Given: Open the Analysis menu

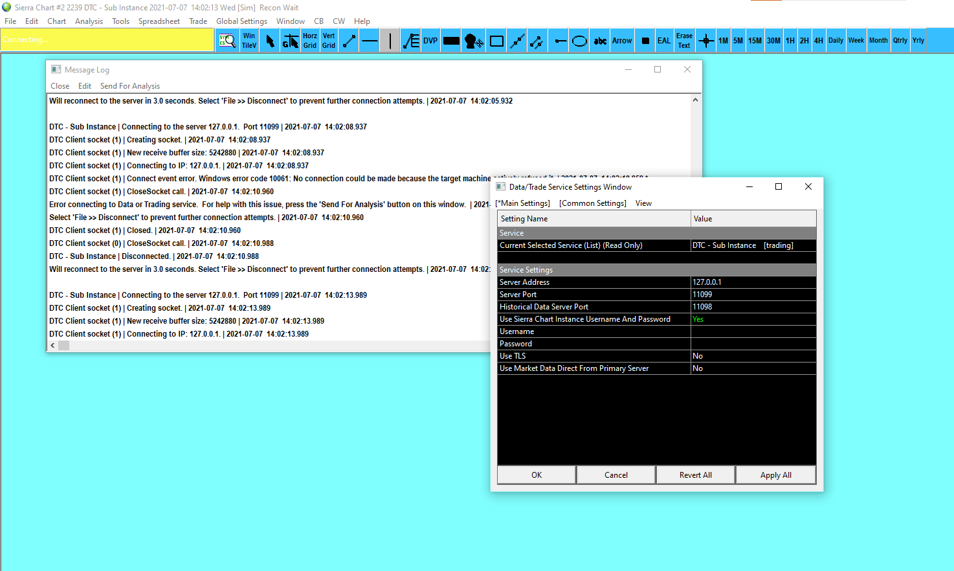Looking at the screenshot, I should [x=89, y=21].
